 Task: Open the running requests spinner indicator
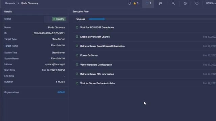(148, 3)
